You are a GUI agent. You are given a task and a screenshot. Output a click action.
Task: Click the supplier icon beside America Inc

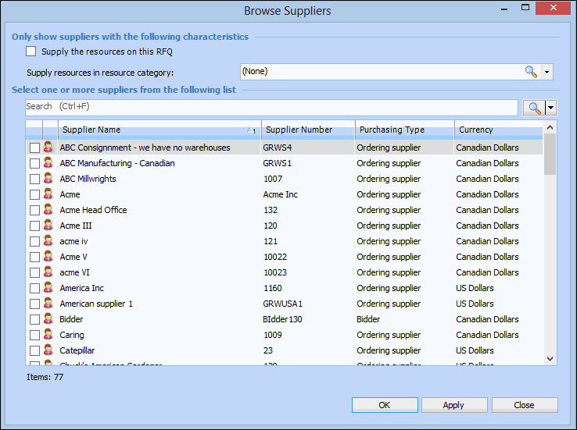pyautogui.click(x=48, y=288)
